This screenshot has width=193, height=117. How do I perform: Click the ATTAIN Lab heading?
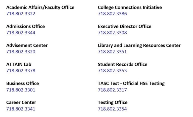[19, 65]
